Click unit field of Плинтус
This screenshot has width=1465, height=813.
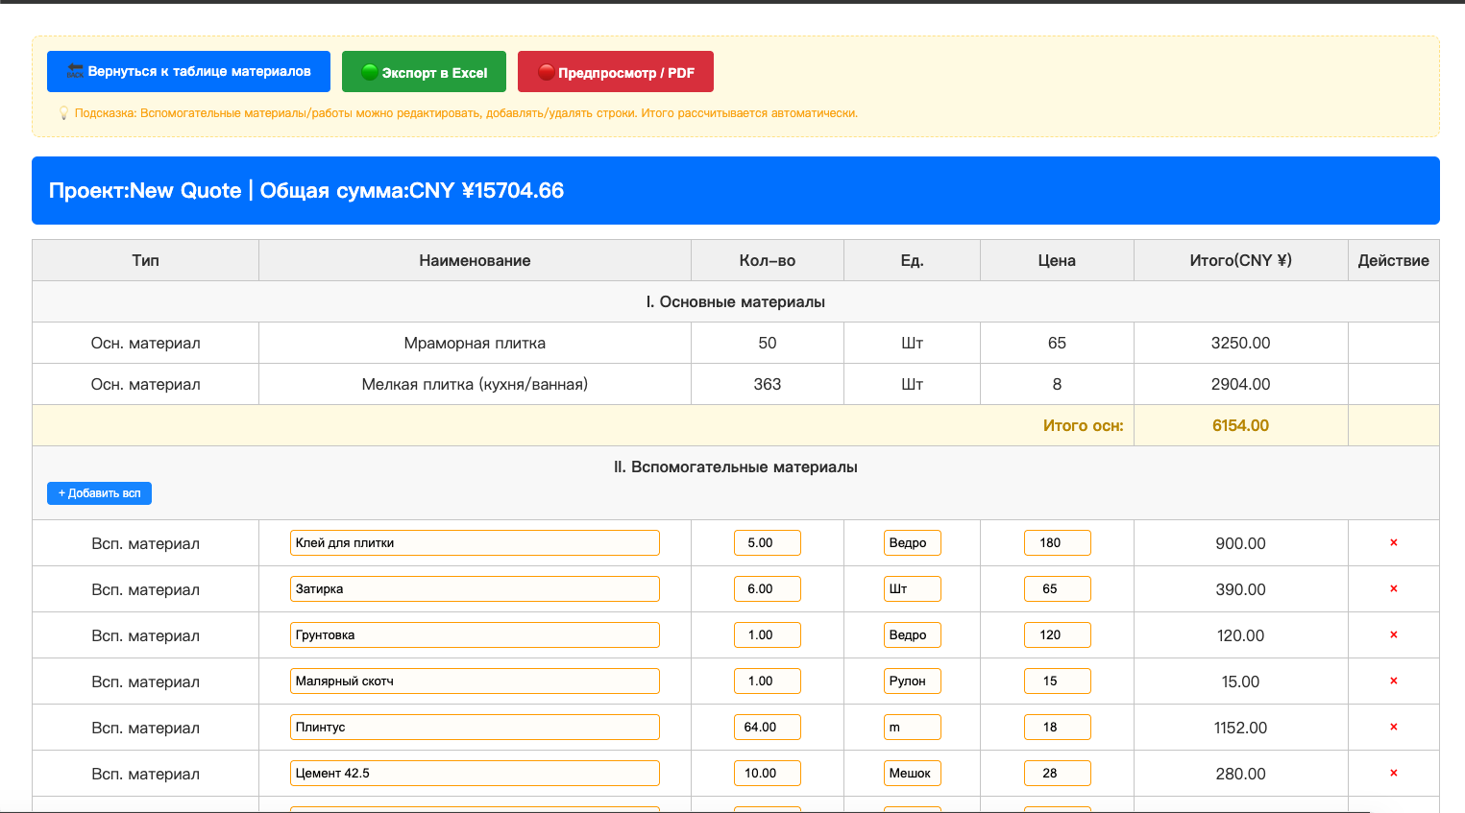(x=913, y=728)
